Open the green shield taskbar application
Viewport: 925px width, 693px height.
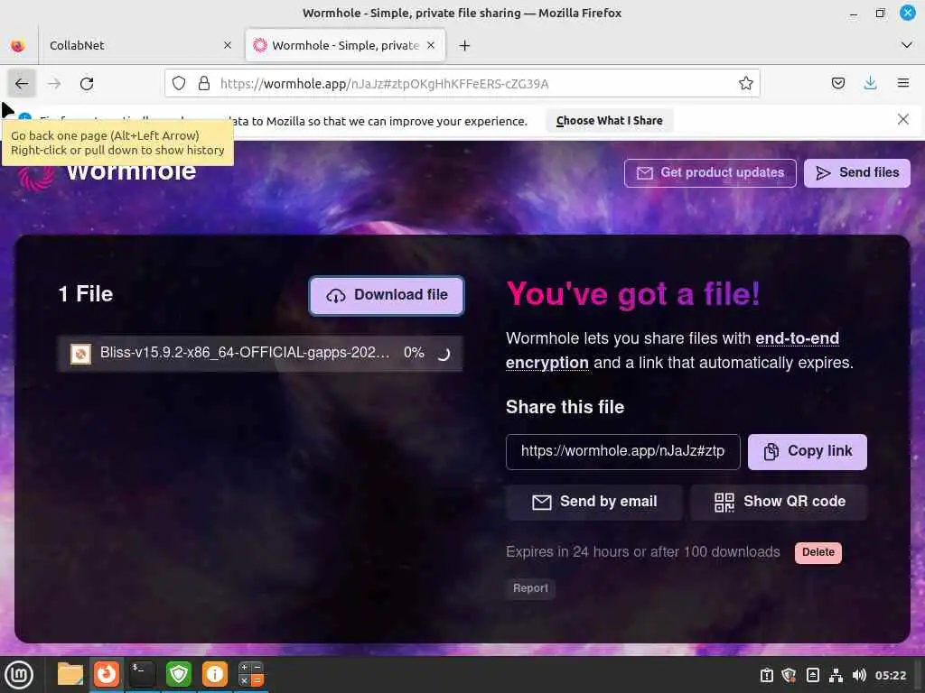point(179,674)
